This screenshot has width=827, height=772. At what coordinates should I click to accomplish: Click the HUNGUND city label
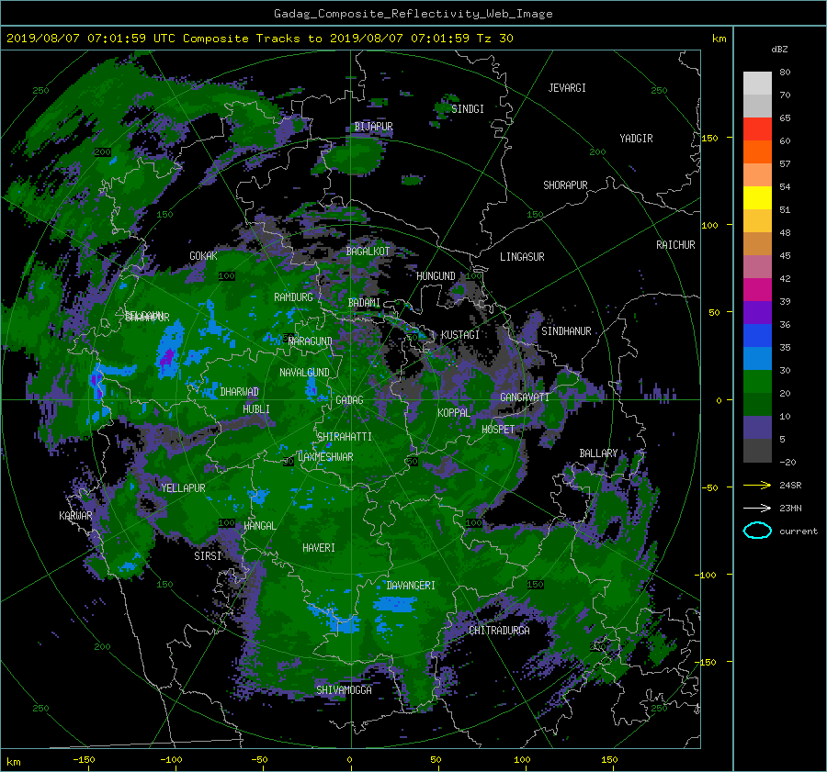(x=436, y=276)
